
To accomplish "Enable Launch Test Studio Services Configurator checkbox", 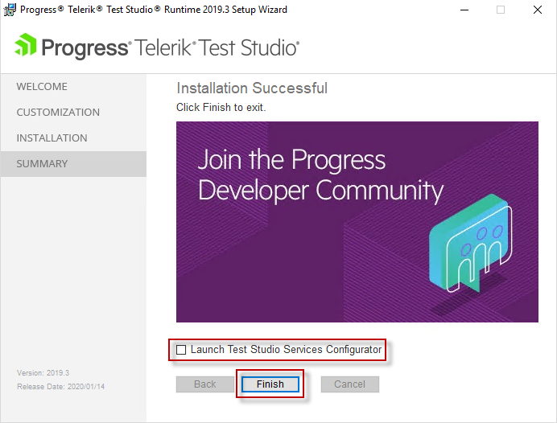I will point(181,350).
